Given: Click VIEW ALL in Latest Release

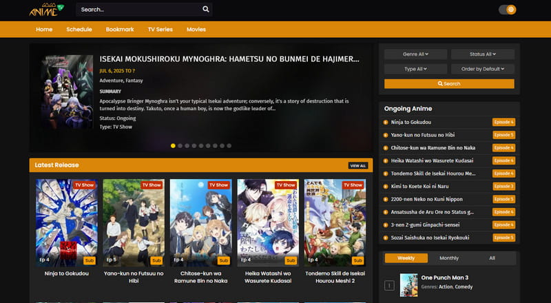Looking at the screenshot, I should (358, 165).
